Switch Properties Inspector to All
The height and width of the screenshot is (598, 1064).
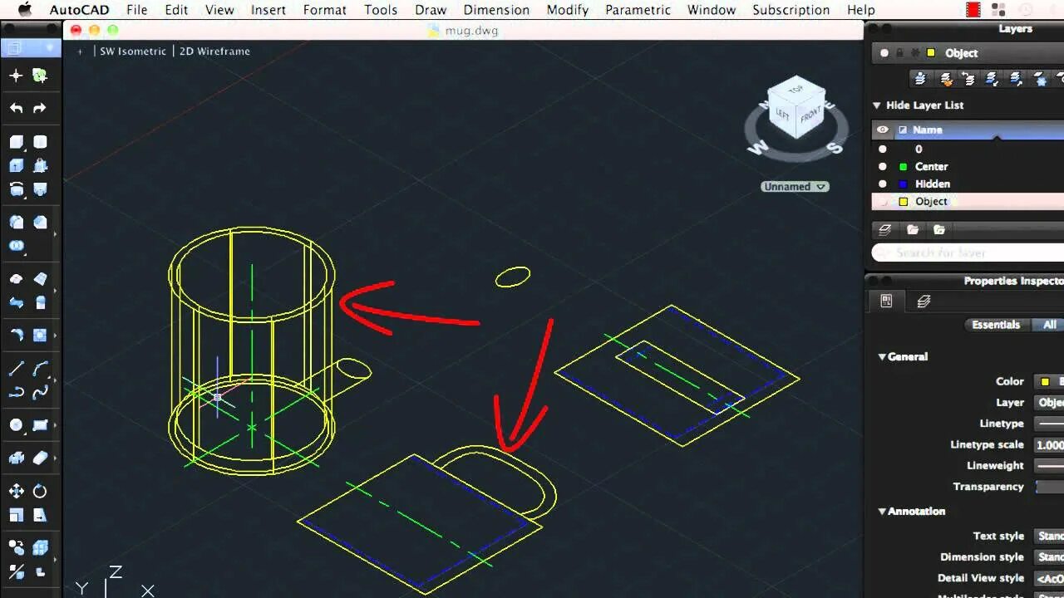pos(1050,325)
